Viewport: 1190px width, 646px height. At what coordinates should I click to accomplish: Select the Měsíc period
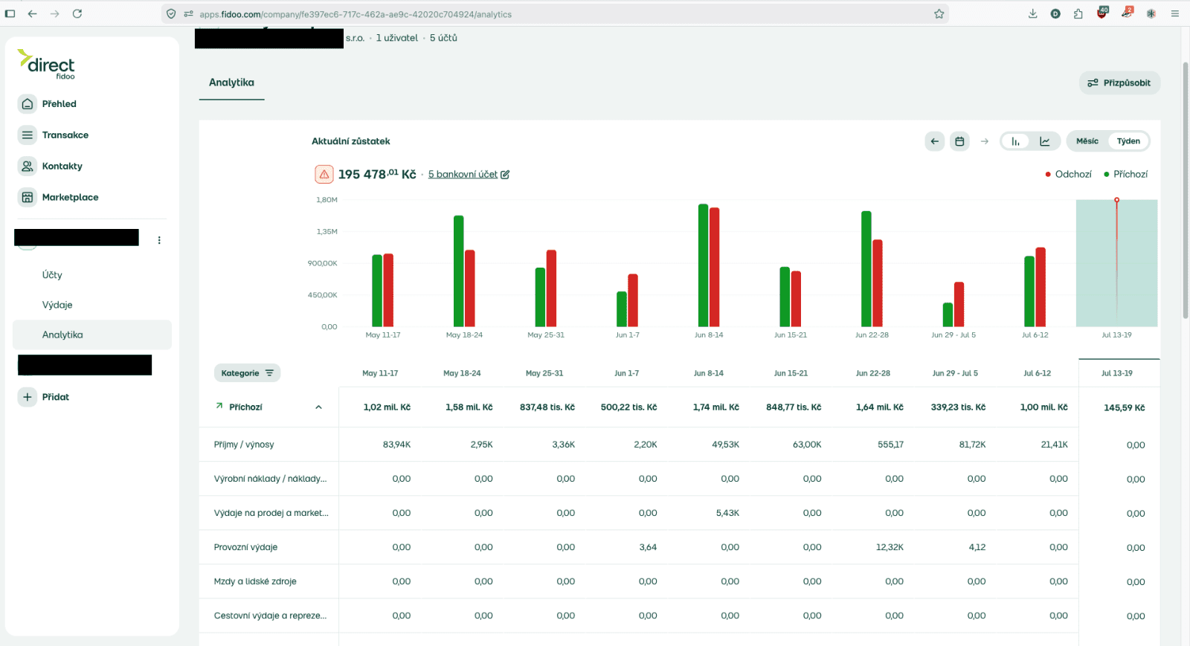coord(1087,141)
